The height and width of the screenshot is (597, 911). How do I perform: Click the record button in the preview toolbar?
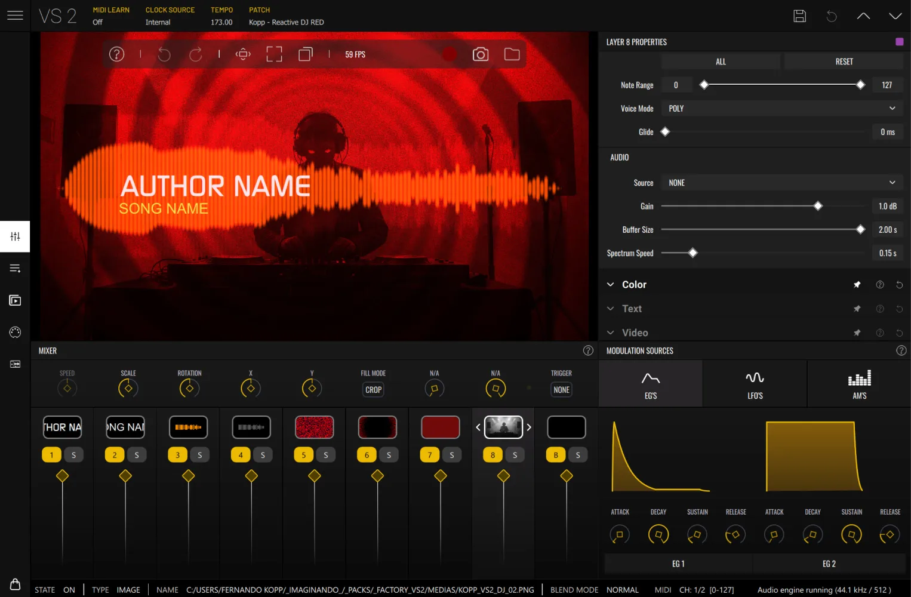450,54
